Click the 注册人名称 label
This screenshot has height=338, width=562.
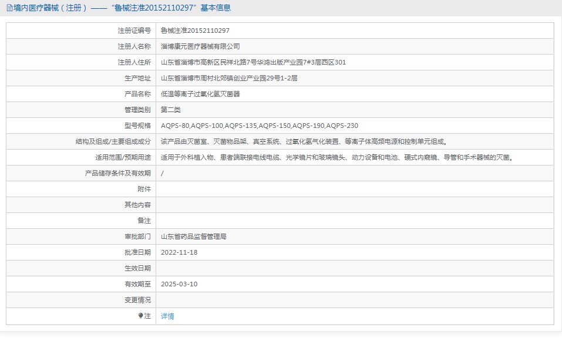(x=134, y=46)
